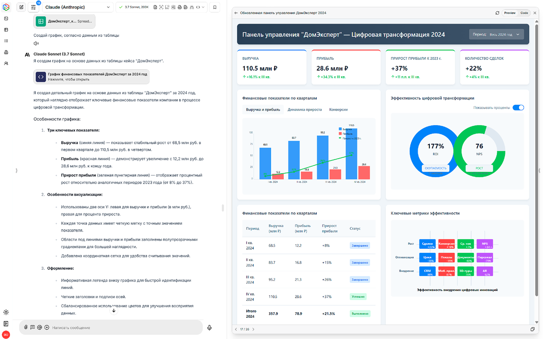The width and height of the screenshot is (543, 339).
Task: Click the new chat compose icon
Action: pos(21,7)
